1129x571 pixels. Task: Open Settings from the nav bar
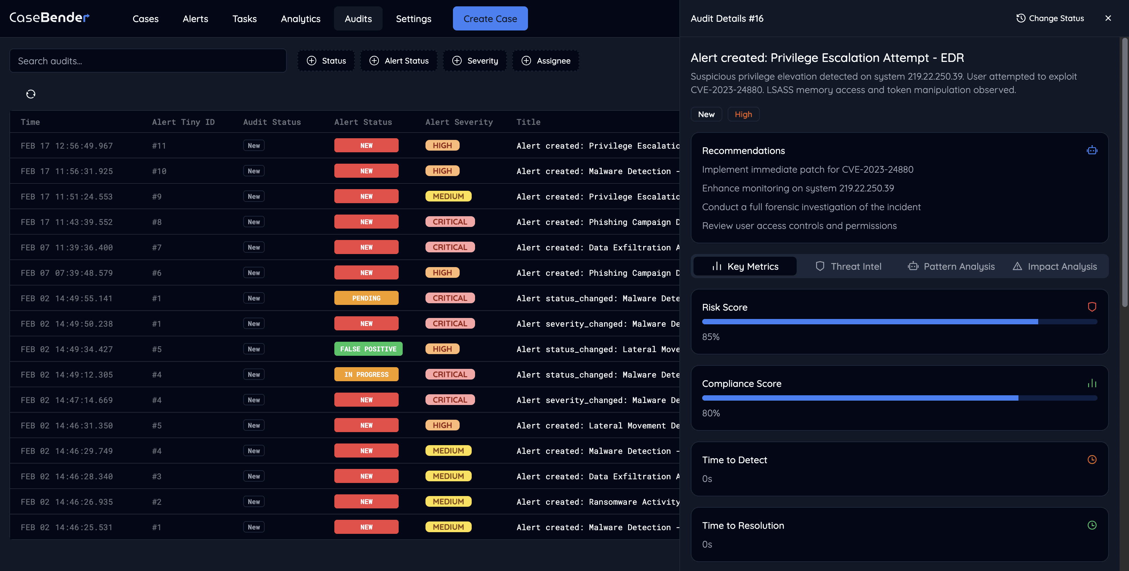[x=413, y=19]
